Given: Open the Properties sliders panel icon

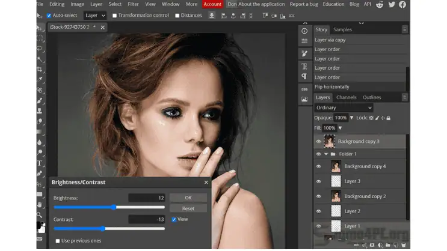Looking at the screenshot, I should click(304, 41).
